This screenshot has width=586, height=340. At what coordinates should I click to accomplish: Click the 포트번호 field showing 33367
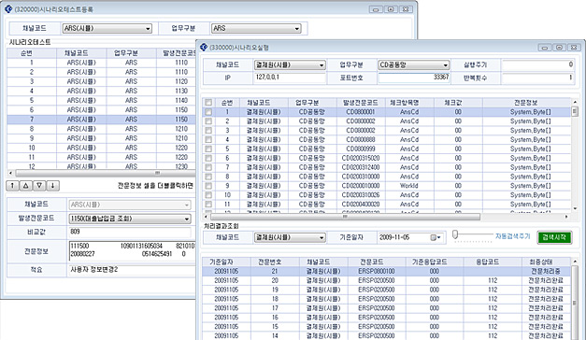413,78
